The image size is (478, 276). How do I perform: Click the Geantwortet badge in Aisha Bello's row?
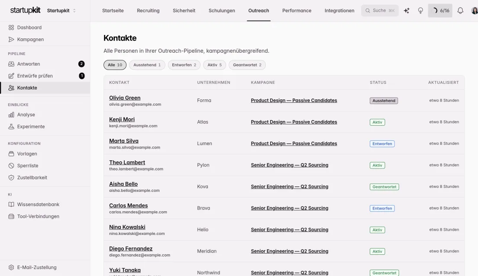(x=384, y=187)
